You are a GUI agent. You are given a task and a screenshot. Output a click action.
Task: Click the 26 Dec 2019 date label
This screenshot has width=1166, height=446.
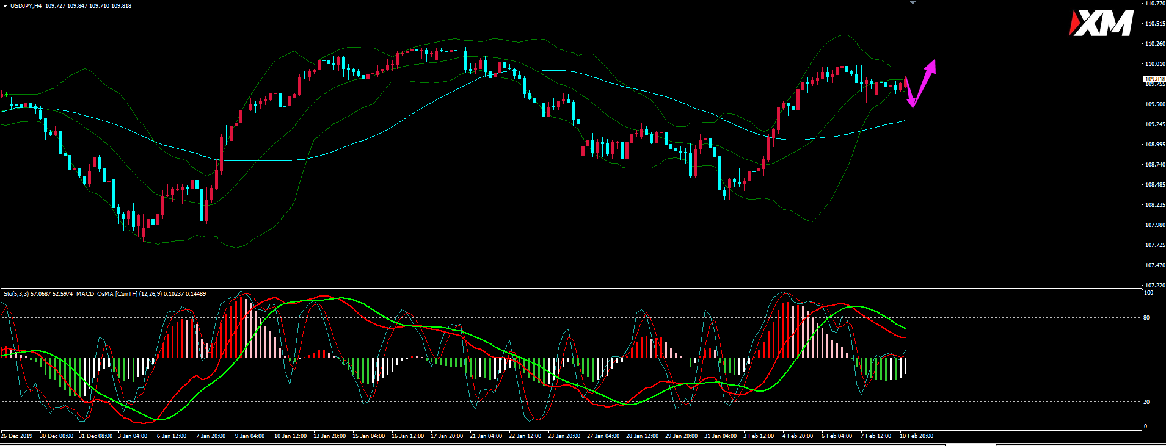pos(17,436)
